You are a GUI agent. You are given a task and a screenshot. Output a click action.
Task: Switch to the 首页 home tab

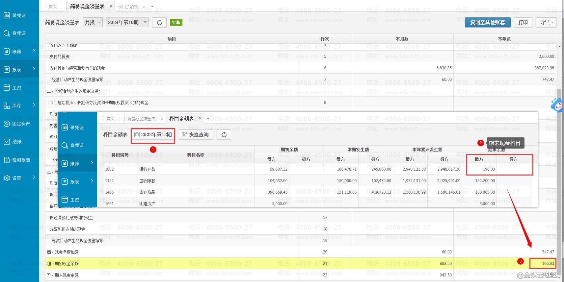click(x=53, y=7)
